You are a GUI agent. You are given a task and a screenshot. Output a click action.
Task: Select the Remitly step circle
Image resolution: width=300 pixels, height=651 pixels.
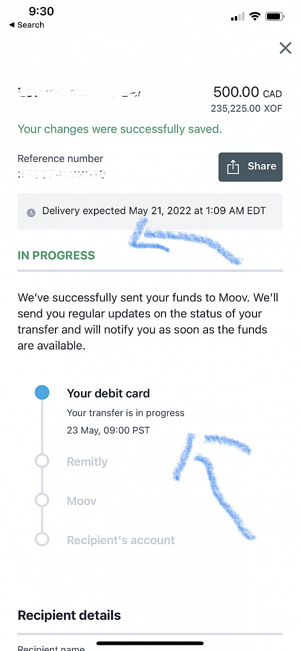coord(42,461)
